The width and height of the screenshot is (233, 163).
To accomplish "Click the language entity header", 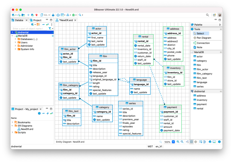I will point(140,80).
